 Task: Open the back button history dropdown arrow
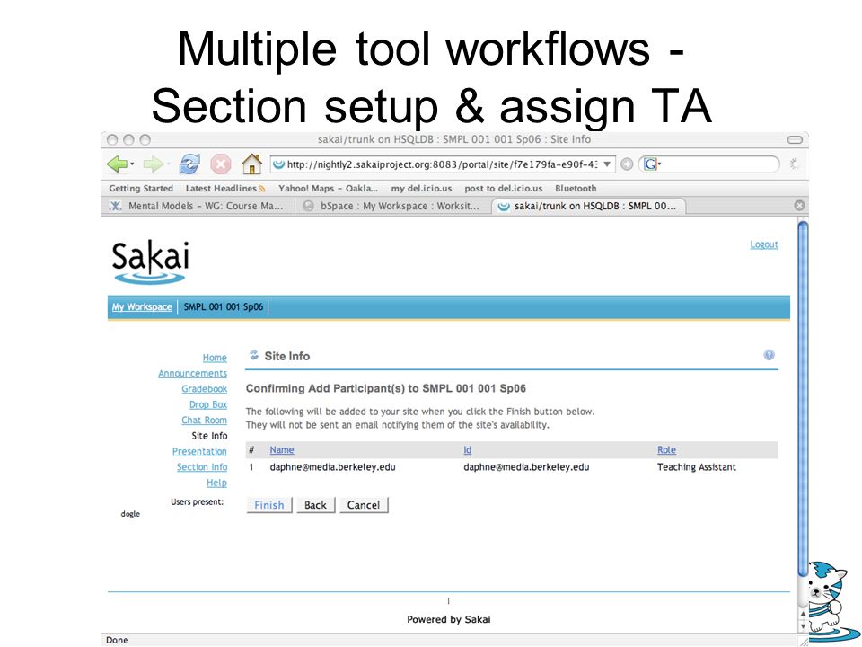132,164
